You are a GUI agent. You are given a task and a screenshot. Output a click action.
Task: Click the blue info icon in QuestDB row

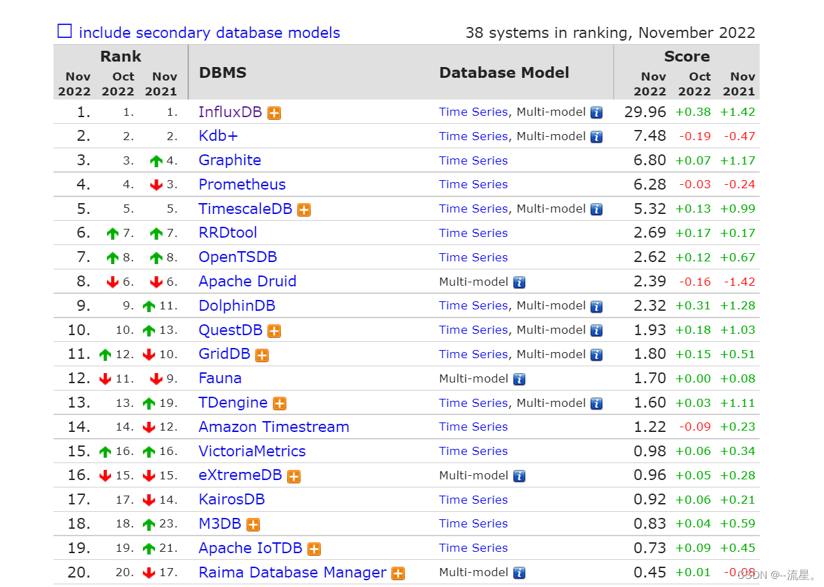pos(597,330)
